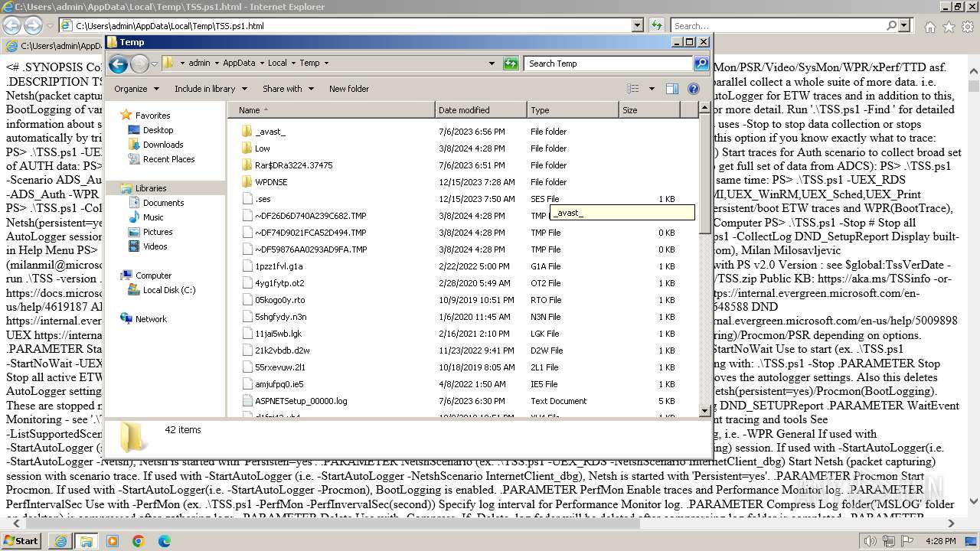The image size is (980, 551).
Task: Open the Videos library
Action: coord(155,246)
